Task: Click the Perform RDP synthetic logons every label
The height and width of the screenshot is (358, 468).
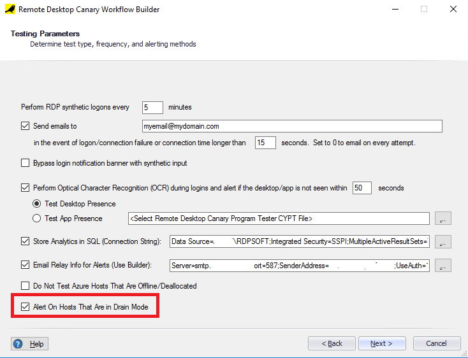Action: [75, 107]
